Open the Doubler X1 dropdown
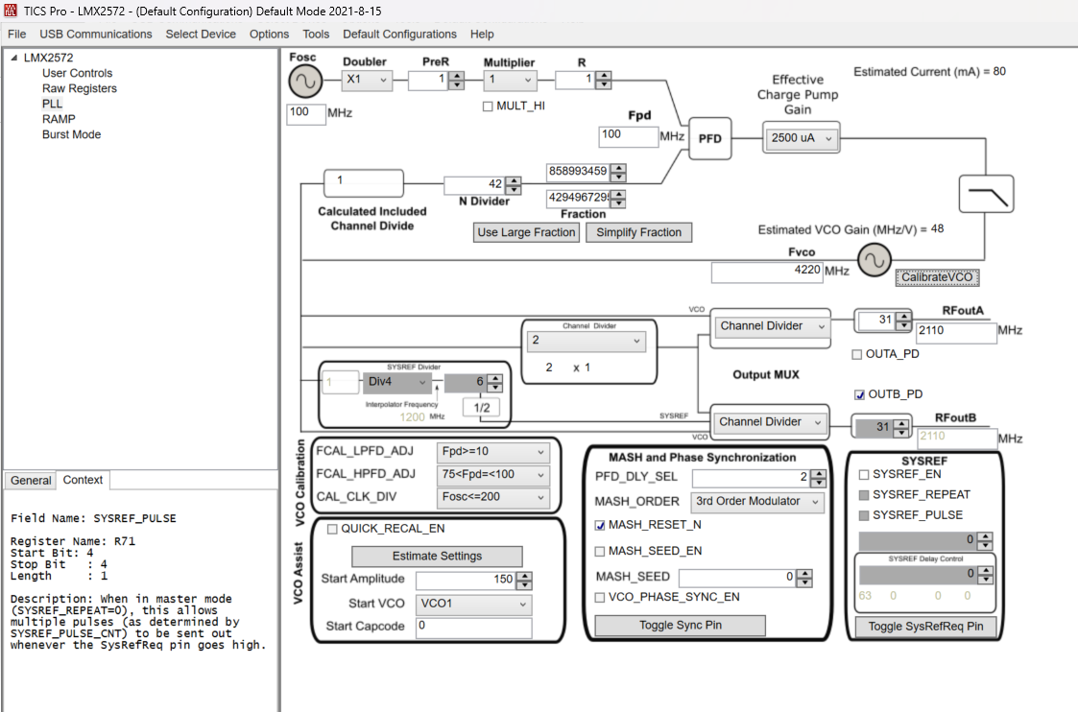Image resolution: width=1078 pixels, height=712 pixels. click(x=367, y=80)
